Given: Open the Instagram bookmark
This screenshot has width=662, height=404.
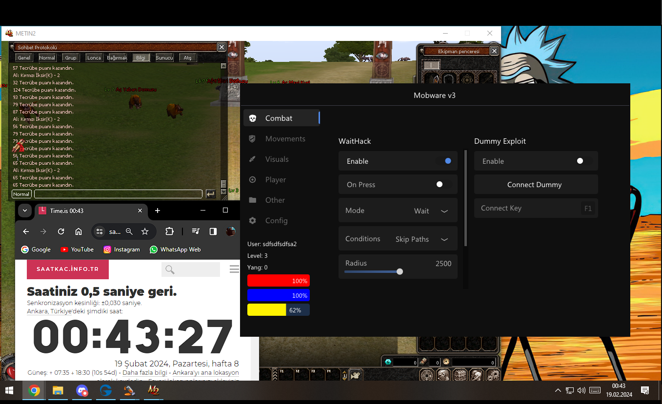Looking at the screenshot, I should [x=121, y=250].
